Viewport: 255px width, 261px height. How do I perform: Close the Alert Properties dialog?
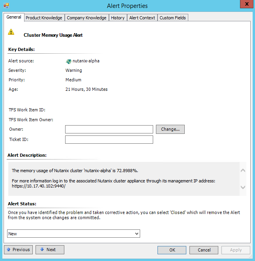[x=247, y=4]
